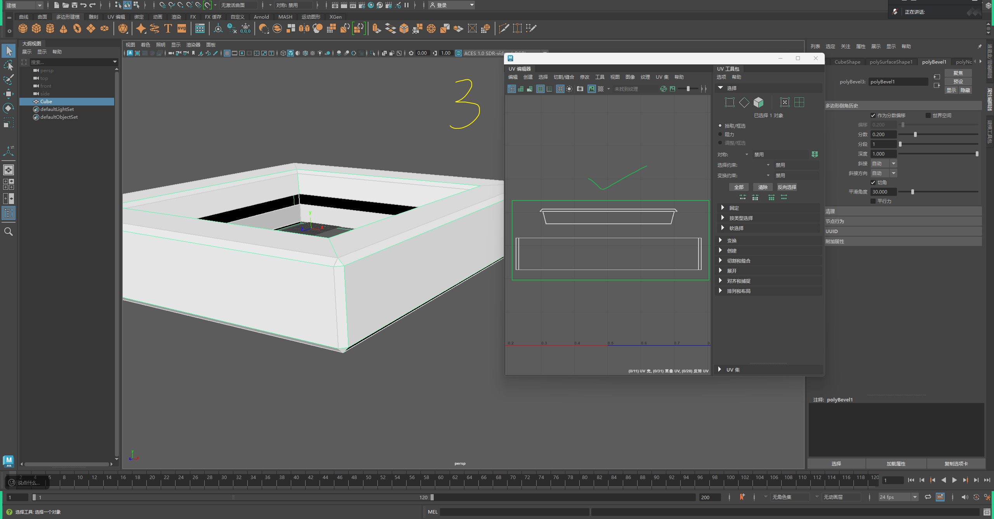Screen dimensions: 994x519
Task: Toggle the 切角 checkbox
Action: (873, 183)
